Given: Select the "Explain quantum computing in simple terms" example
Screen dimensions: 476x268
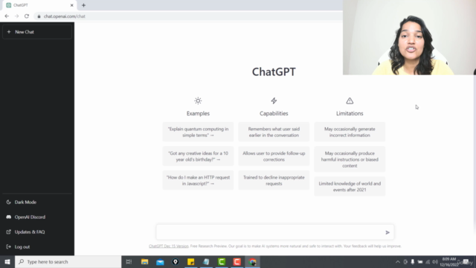Looking at the screenshot, I should [198, 132].
